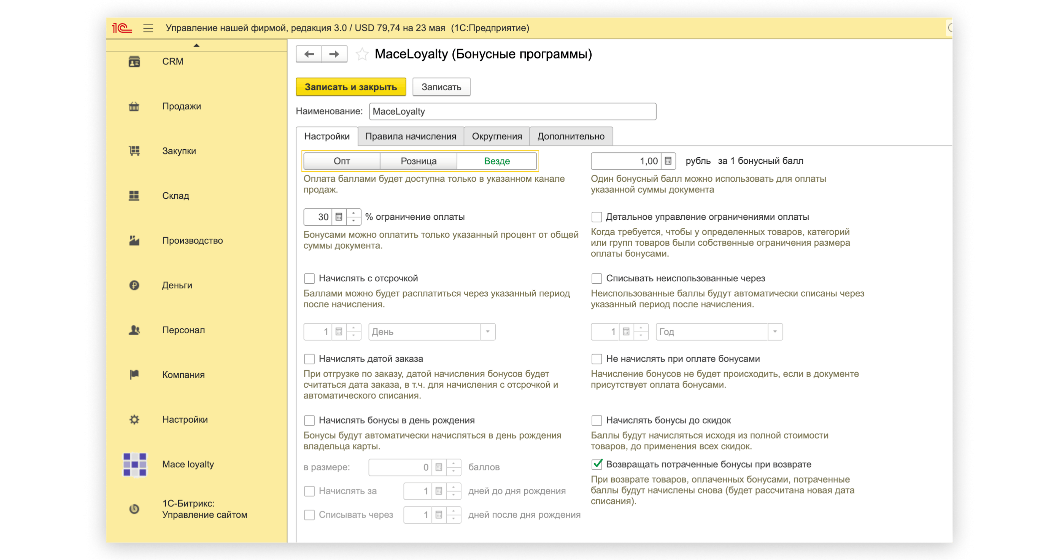Image resolution: width=1058 pixels, height=560 pixels.
Task: Adjust дней до дня рождения spinner
Action: pyautogui.click(x=454, y=491)
